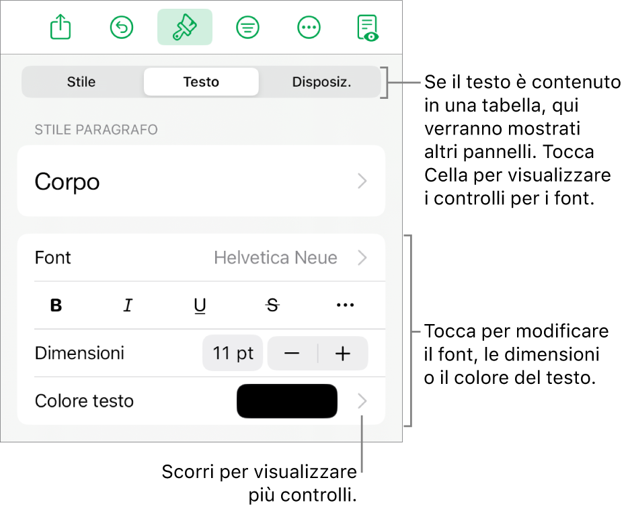This screenshot has width=628, height=513.
Task: Tap the Colore testo label
Action: click(x=84, y=401)
